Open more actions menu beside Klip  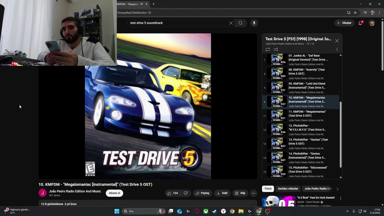click(253, 193)
